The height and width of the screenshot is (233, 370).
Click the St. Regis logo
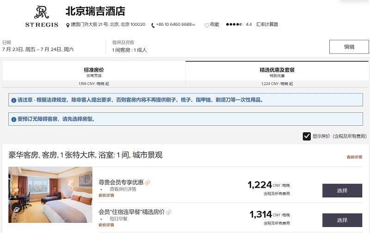[x=42, y=17]
